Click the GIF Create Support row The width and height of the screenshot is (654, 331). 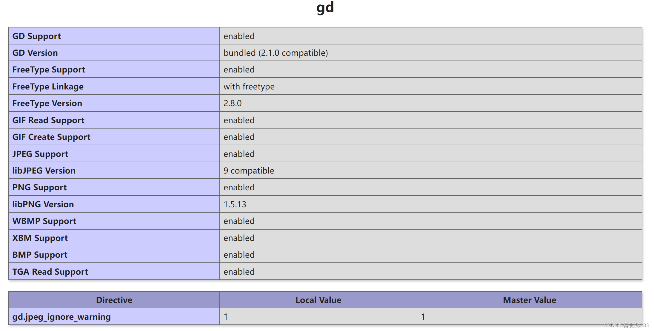(51, 137)
